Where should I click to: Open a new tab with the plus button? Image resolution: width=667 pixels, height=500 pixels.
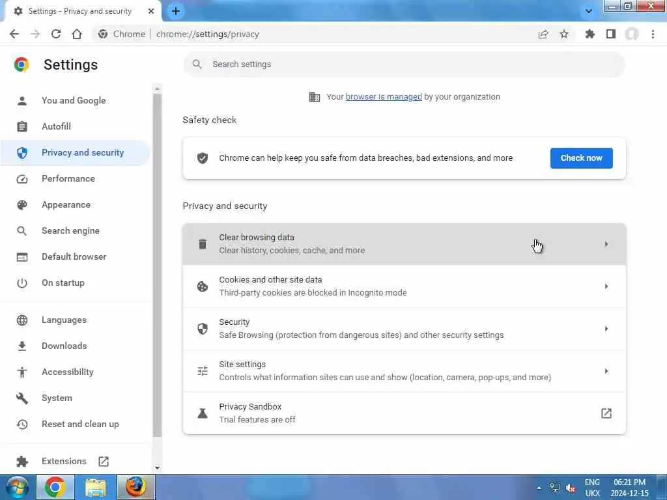pos(176,11)
